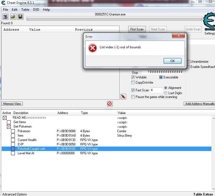Click the scan progress bar
This screenshot has height=196, width=215.
click(x=114, y=18)
